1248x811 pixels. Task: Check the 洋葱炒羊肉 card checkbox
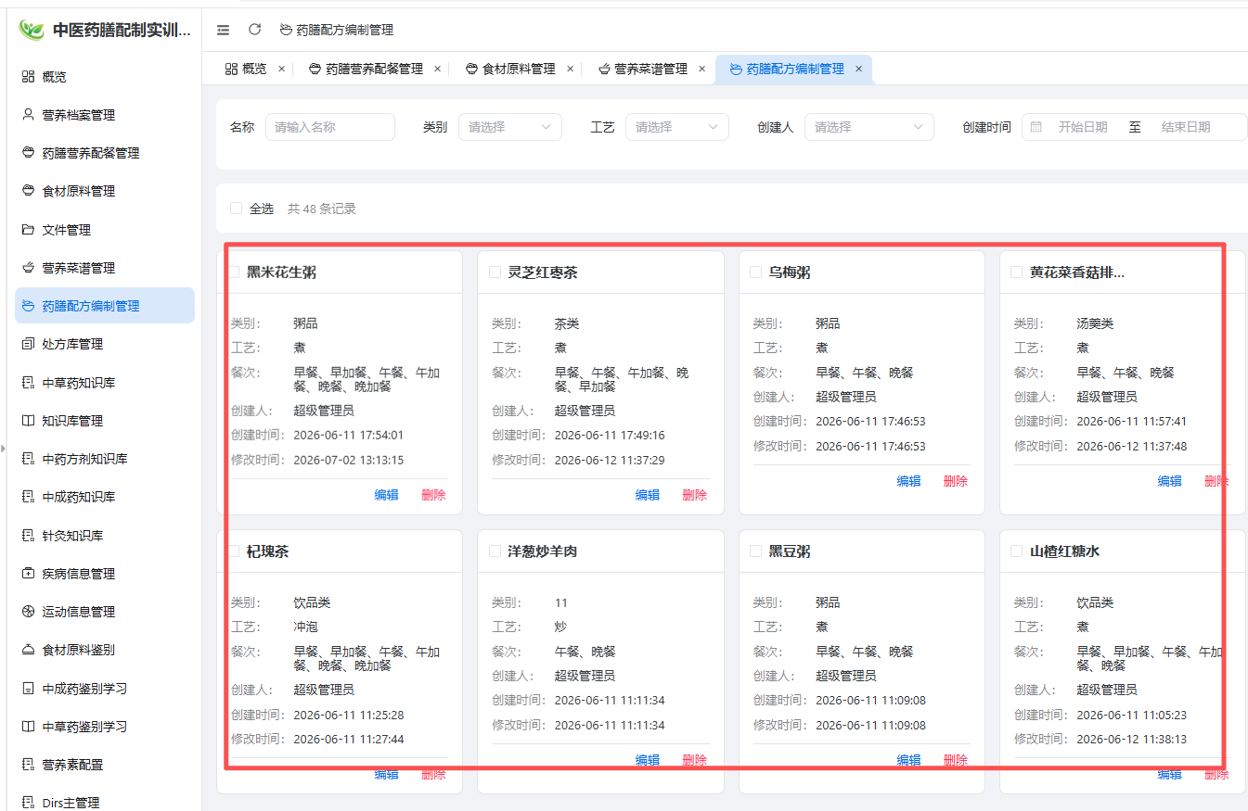495,551
